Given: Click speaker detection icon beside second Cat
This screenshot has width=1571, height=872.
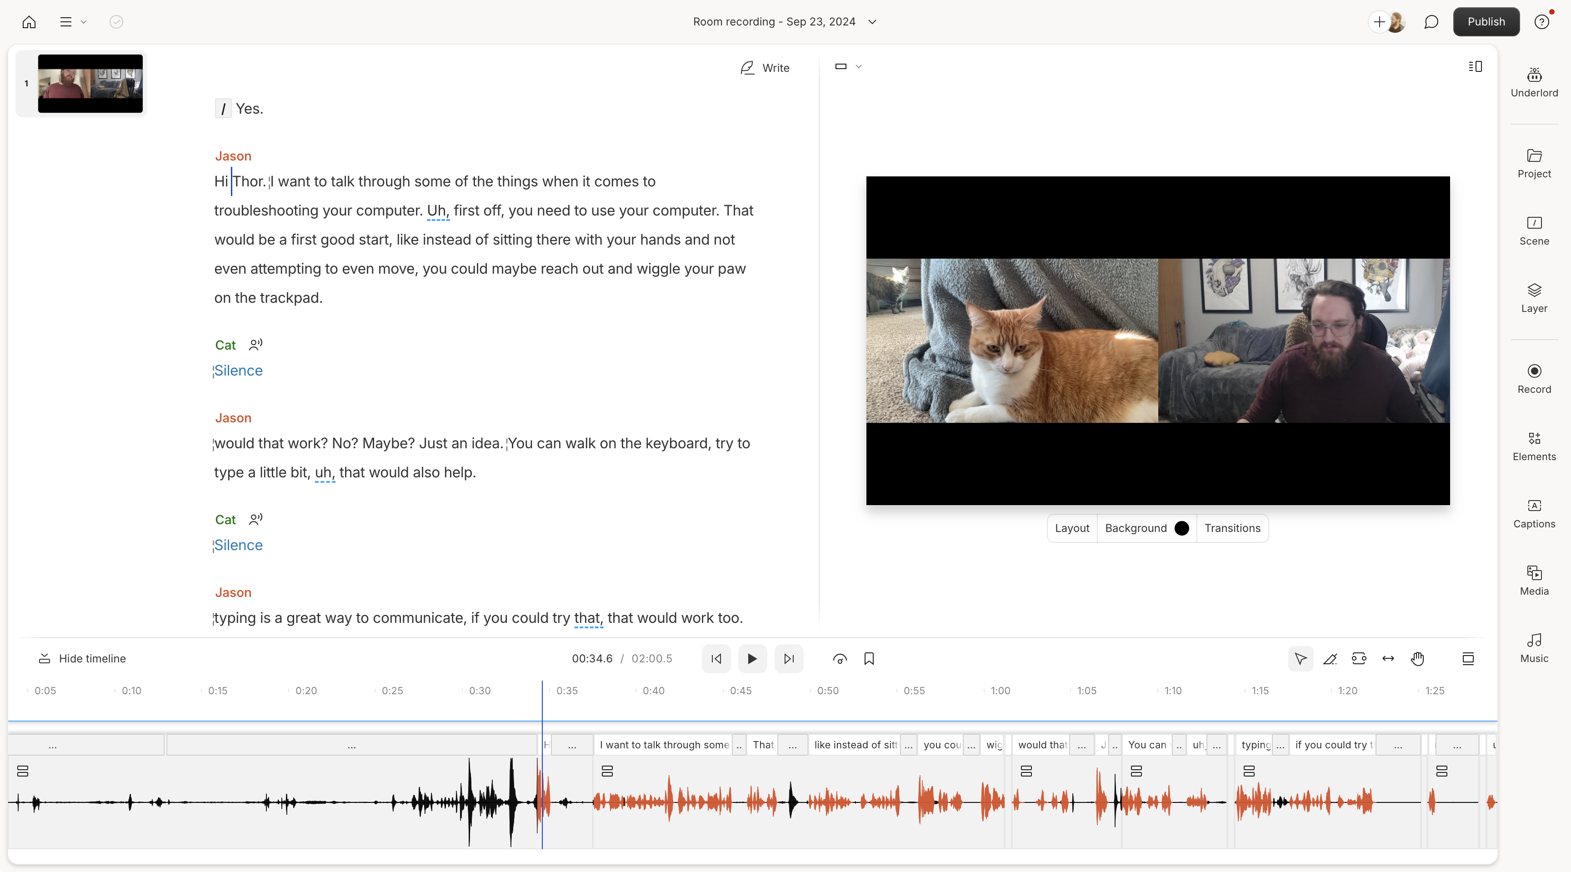Looking at the screenshot, I should [x=255, y=519].
